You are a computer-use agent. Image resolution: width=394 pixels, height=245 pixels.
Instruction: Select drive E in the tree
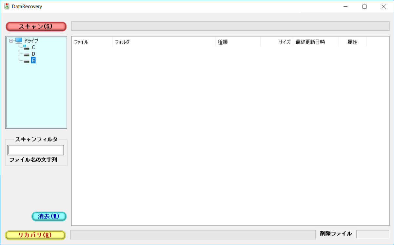34,60
